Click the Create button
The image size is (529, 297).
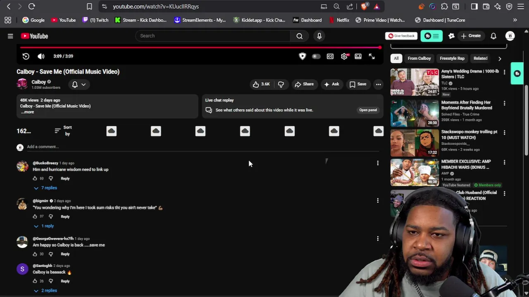click(x=471, y=36)
